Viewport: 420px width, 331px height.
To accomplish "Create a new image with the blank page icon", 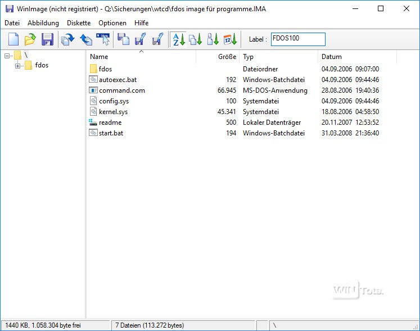I will pyautogui.click(x=13, y=39).
